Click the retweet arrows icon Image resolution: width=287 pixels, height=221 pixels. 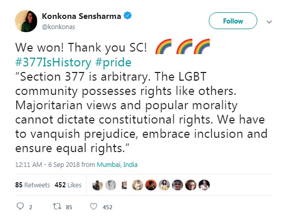coord(57,207)
